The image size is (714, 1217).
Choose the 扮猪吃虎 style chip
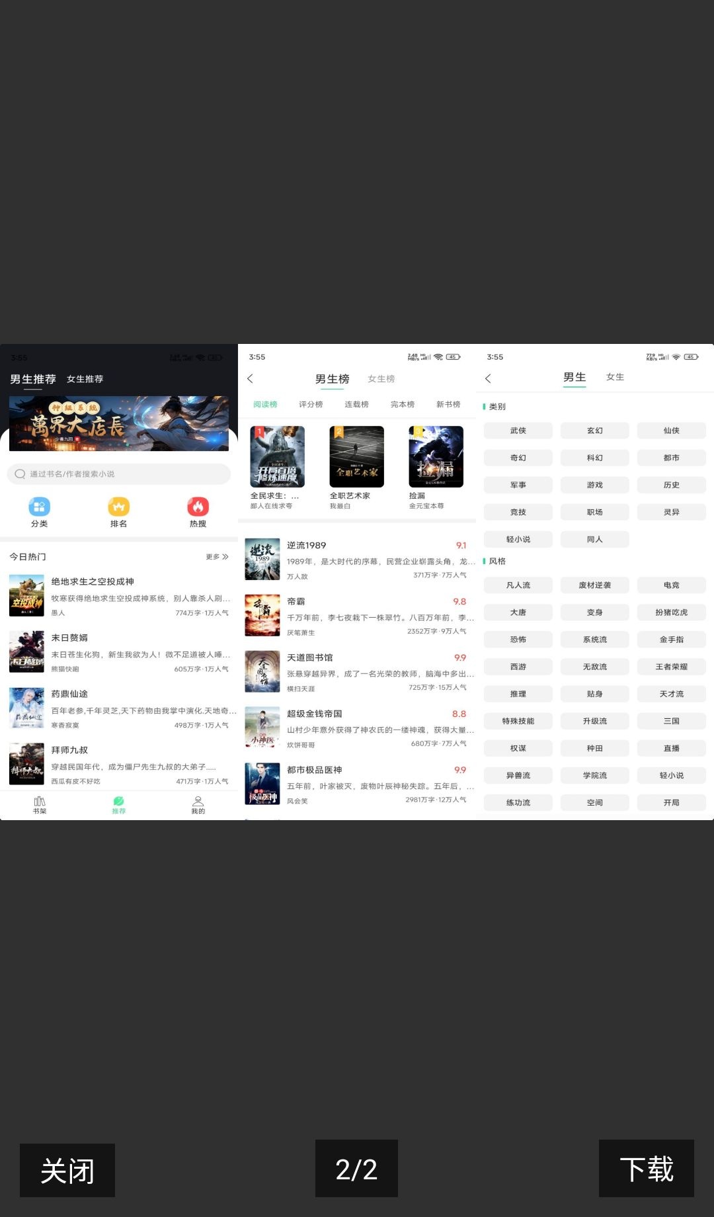click(672, 612)
